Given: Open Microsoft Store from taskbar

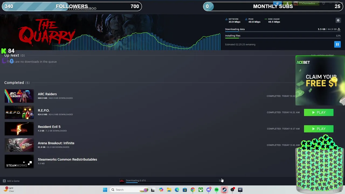Looking at the screenshot, I should (x=185, y=190).
